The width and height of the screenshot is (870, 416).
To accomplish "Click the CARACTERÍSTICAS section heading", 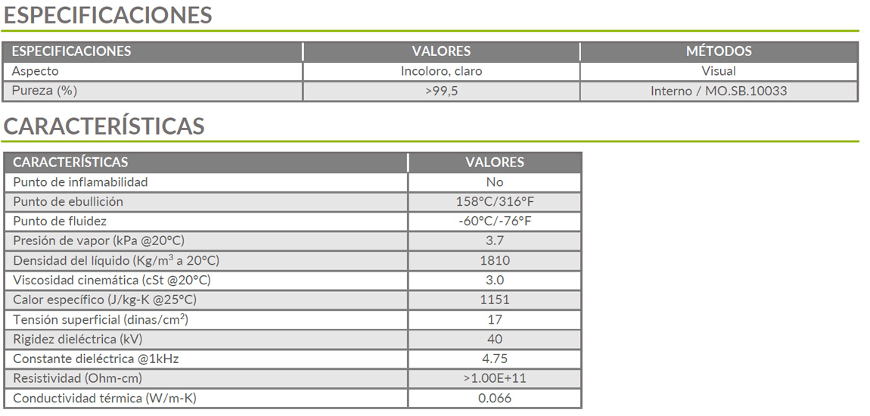I will pos(104,126).
